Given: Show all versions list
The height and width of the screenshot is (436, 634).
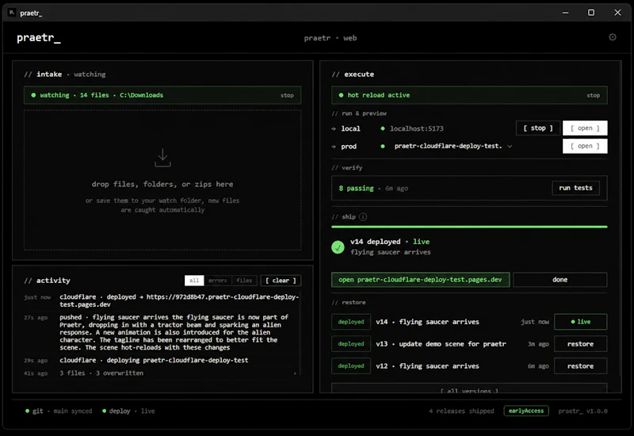Looking at the screenshot, I should (x=469, y=388).
